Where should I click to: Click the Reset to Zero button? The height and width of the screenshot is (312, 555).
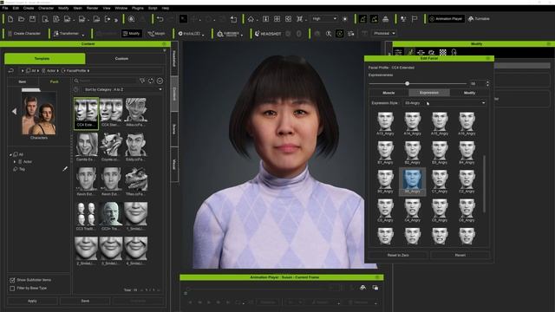coord(398,255)
